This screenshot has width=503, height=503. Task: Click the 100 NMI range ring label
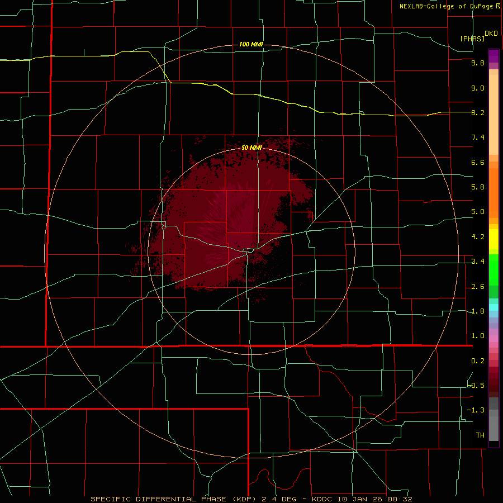click(251, 44)
